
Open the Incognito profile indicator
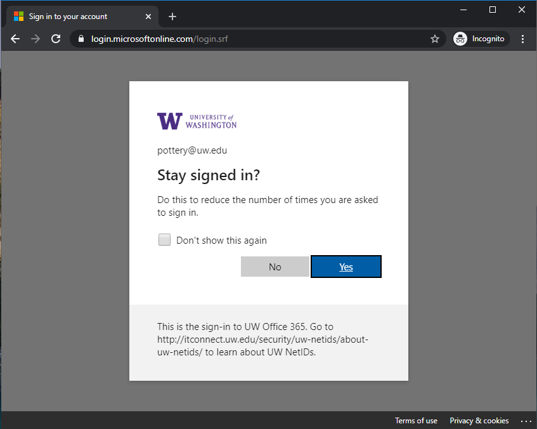(x=481, y=39)
